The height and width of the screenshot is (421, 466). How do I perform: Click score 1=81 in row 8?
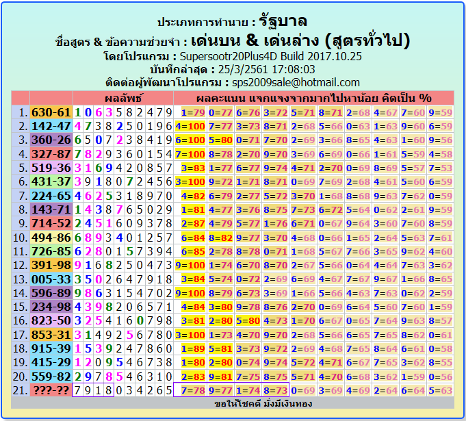pyautogui.click(x=193, y=209)
